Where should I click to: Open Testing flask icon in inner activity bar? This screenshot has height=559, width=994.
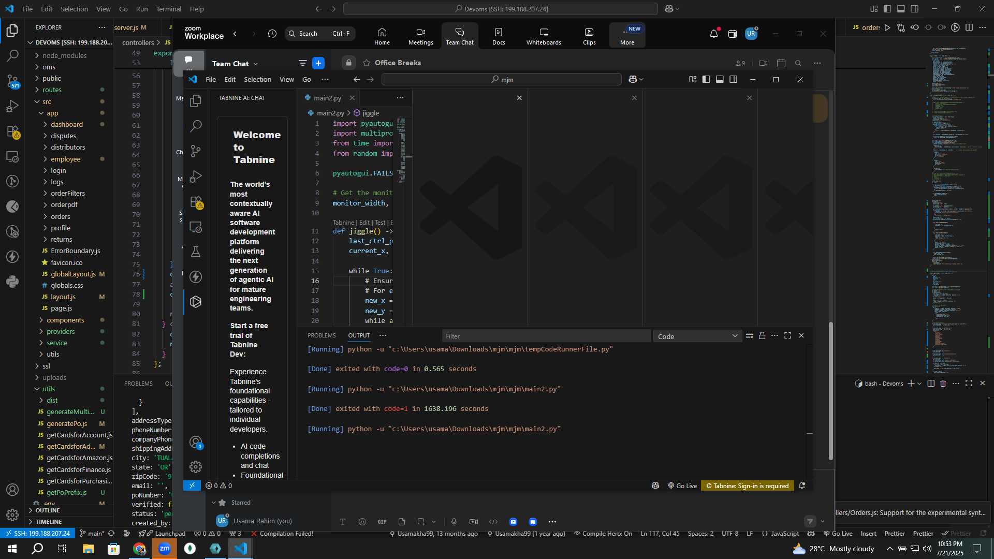(x=196, y=252)
